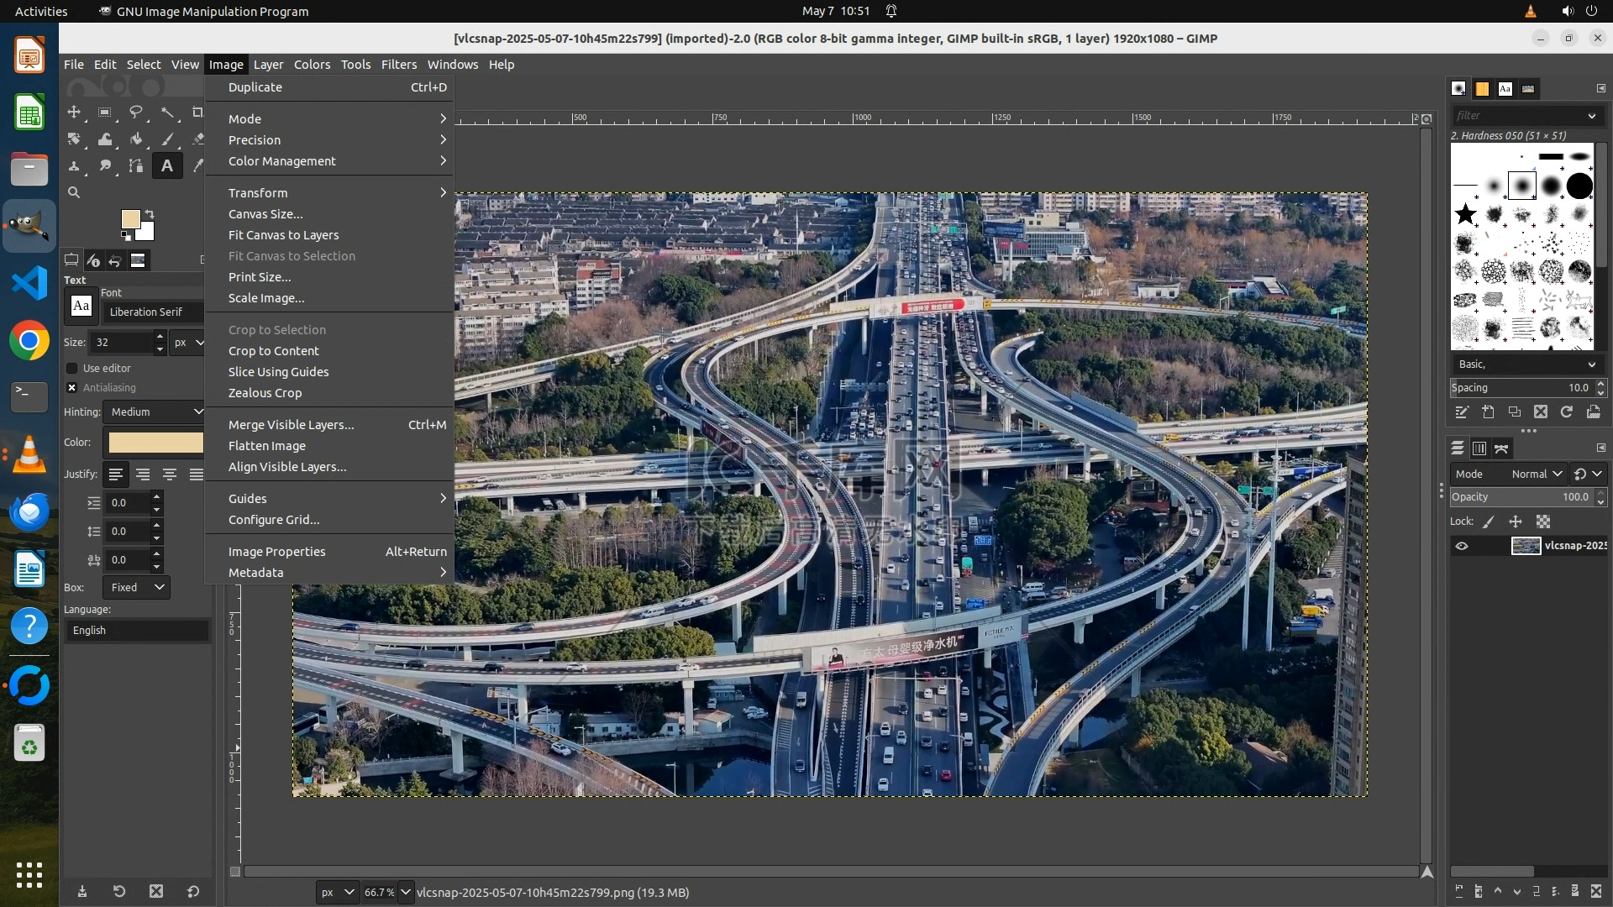The height and width of the screenshot is (907, 1613).
Task: Enable the Use editor checkbox
Action: tap(72, 368)
